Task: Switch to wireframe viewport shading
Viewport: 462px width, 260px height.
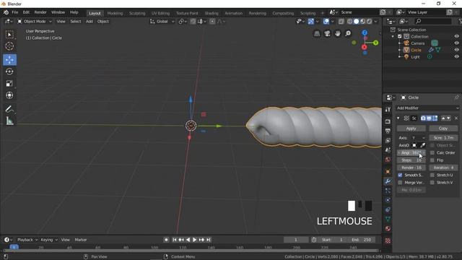Action: (x=349, y=22)
